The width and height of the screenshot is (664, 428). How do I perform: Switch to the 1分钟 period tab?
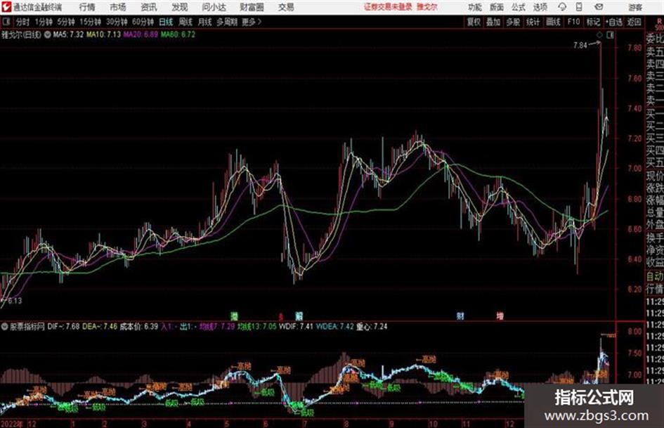(43, 22)
